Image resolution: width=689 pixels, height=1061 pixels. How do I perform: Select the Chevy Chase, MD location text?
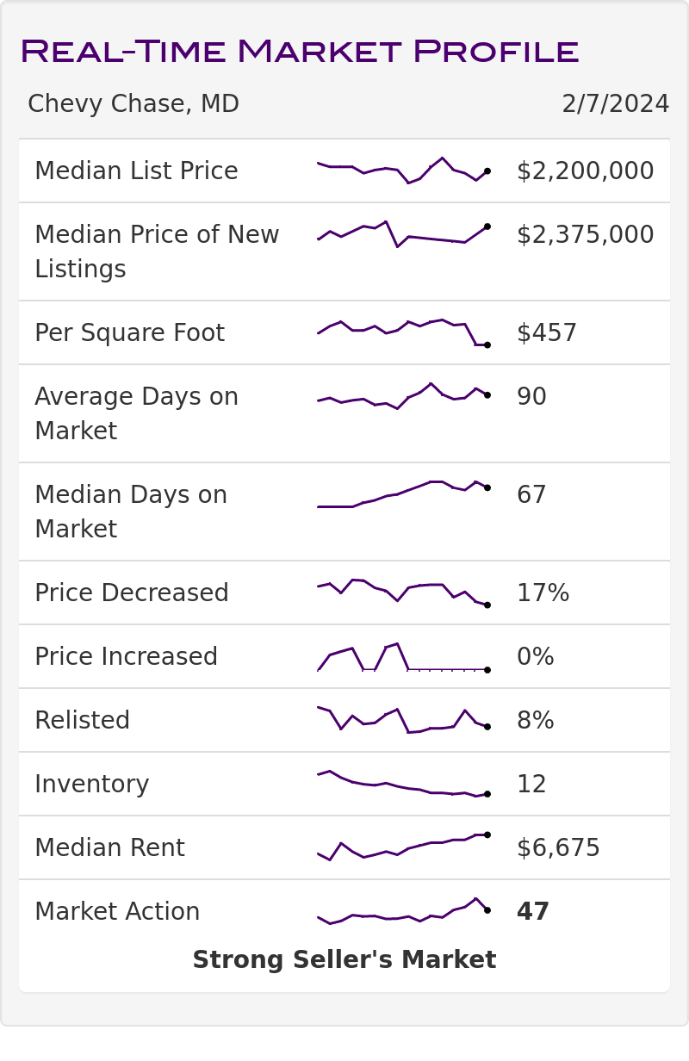pos(133,104)
